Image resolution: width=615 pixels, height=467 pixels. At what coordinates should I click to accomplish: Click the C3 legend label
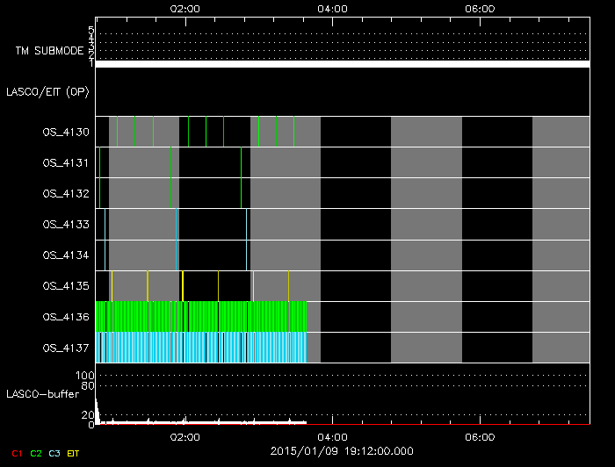pyautogui.click(x=55, y=453)
